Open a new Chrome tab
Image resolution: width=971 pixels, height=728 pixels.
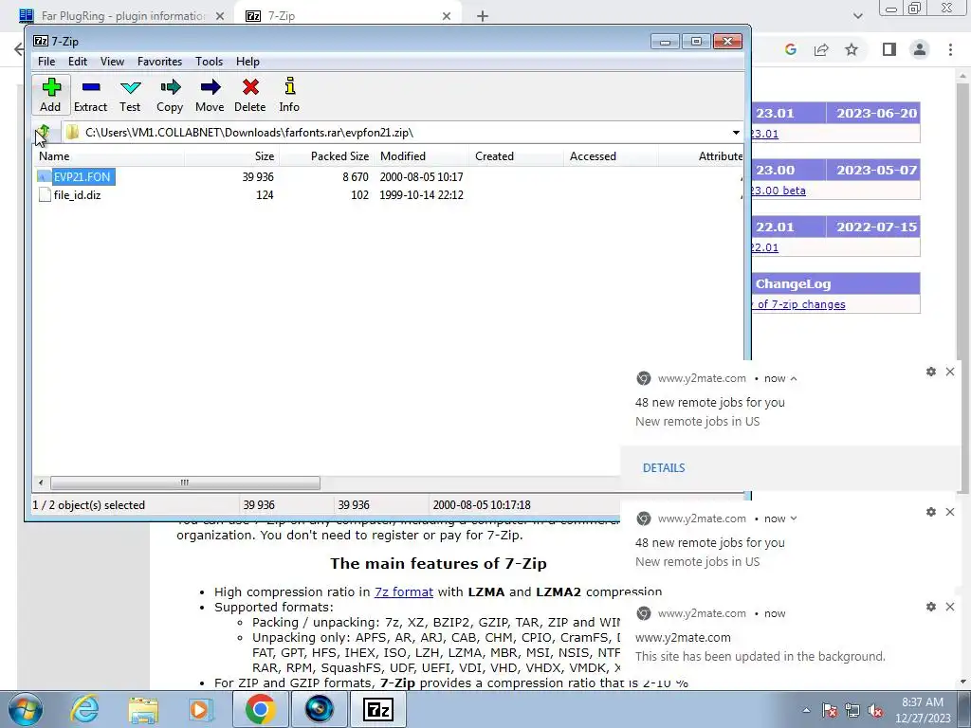pos(483,16)
